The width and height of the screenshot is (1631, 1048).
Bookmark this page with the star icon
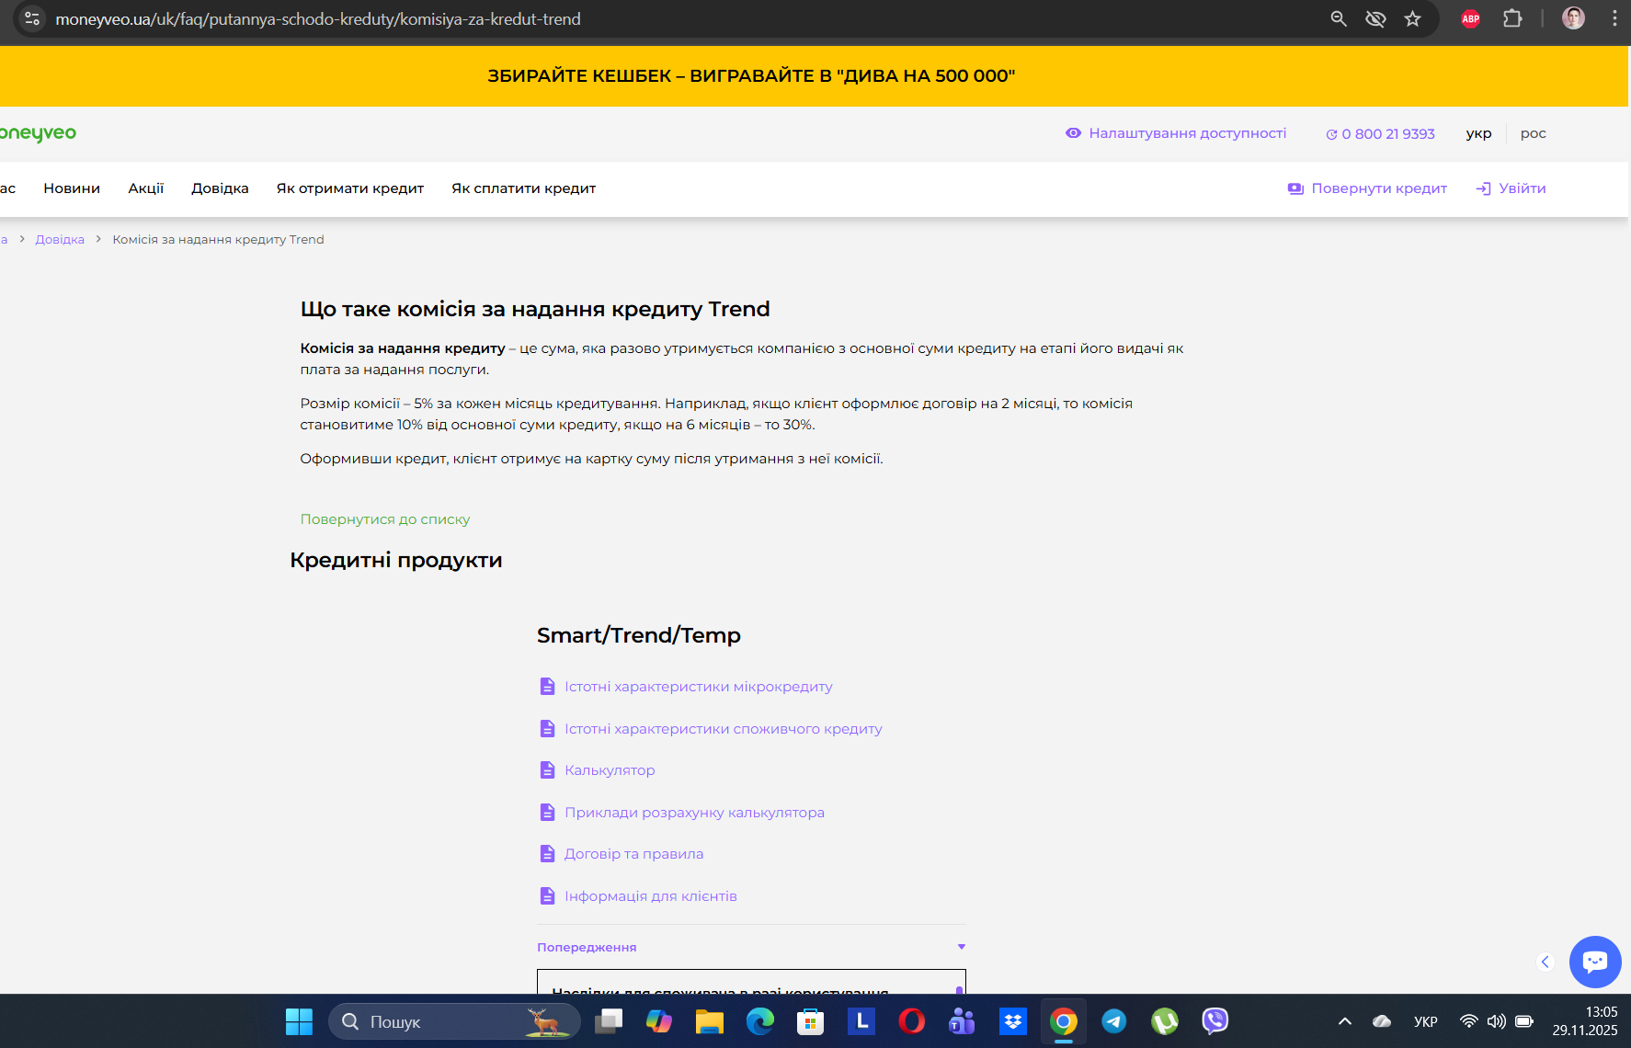(1413, 18)
